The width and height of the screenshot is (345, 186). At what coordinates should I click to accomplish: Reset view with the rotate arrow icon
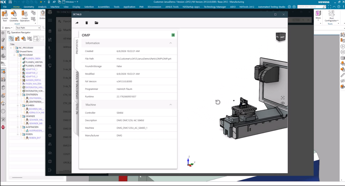coord(217,102)
